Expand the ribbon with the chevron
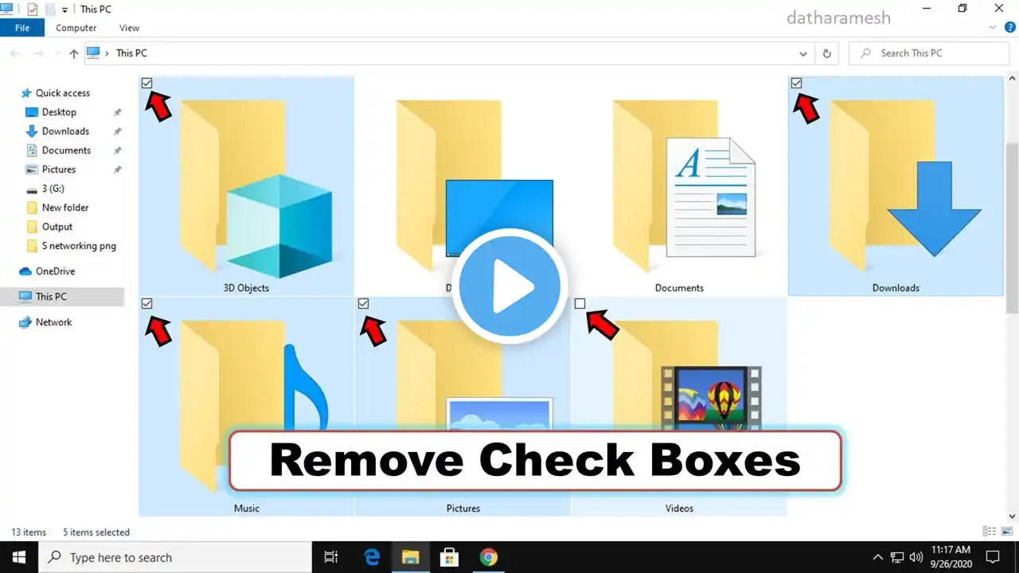The image size is (1019, 573). click(993, 27)
